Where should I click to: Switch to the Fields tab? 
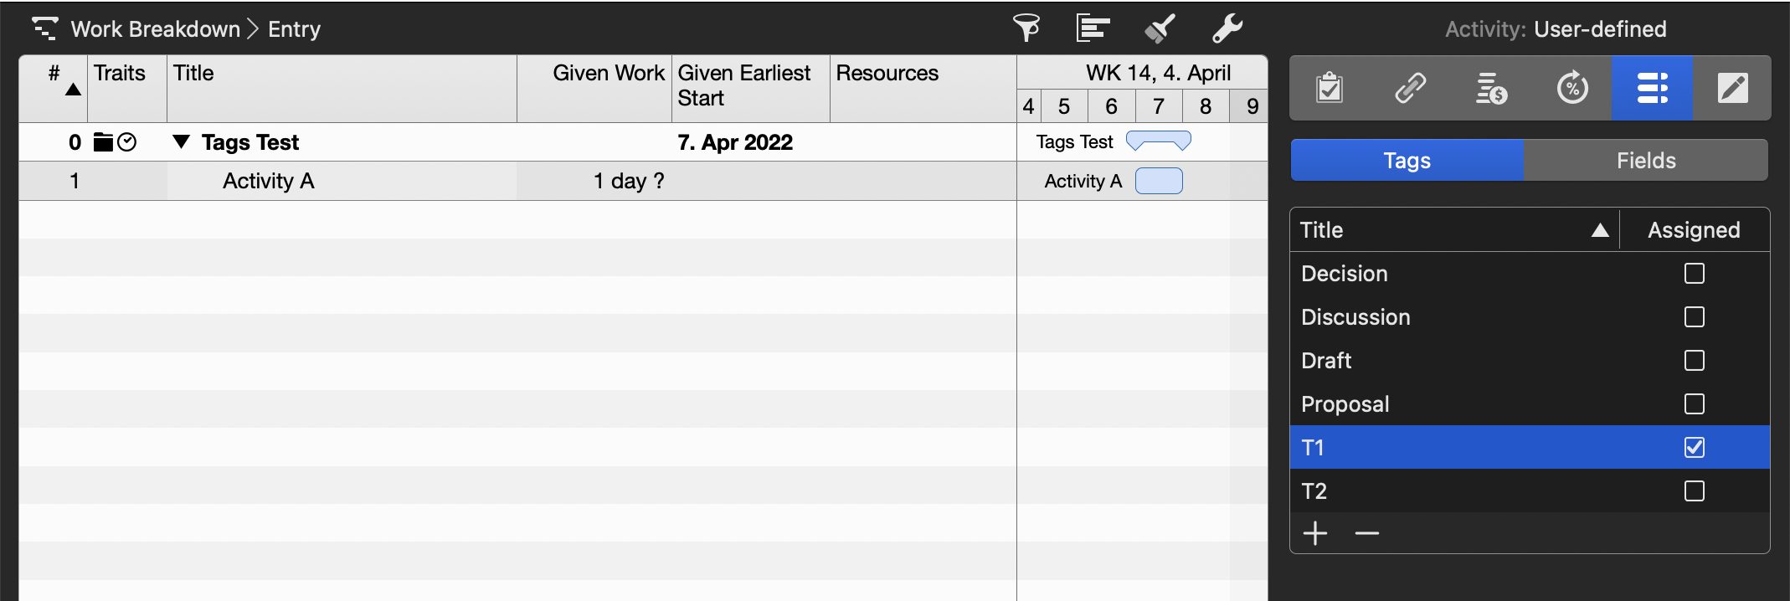click(1645, 161)
